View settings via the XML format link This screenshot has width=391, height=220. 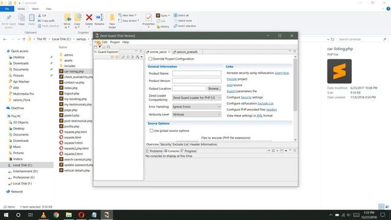click(x=259, y=116)
